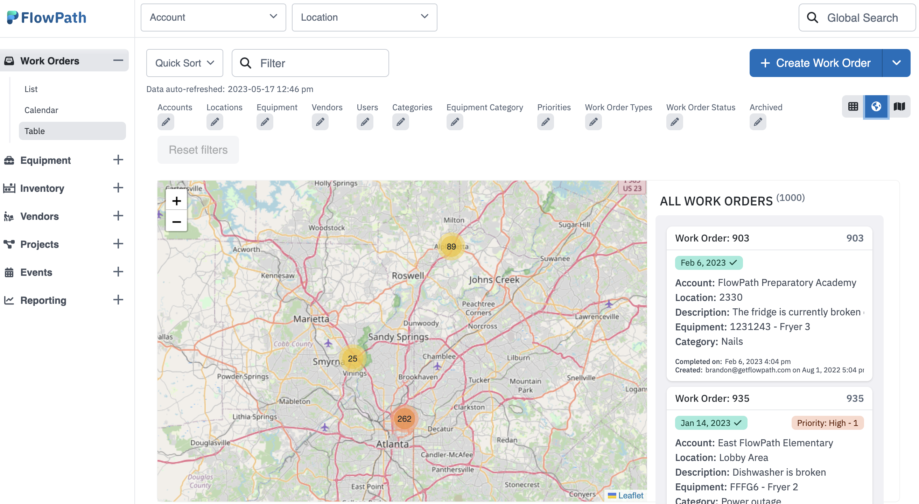The image size is (919, 504).
Task: Open the Account dropdown
Action: tap(213, 17)
